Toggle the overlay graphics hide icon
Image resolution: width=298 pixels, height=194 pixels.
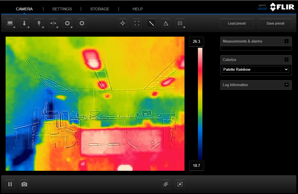tap(166, 184)
